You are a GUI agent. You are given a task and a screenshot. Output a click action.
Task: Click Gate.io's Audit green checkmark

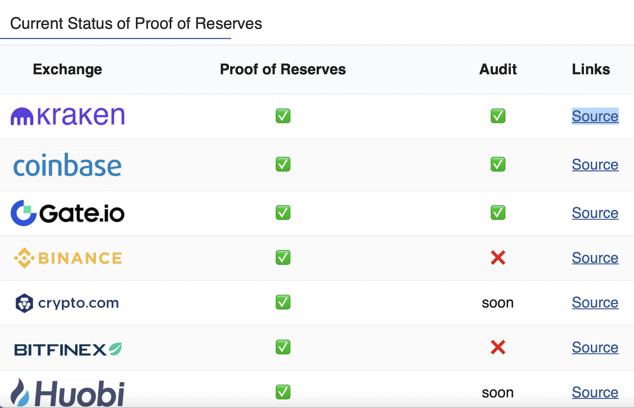click(498, 213)
